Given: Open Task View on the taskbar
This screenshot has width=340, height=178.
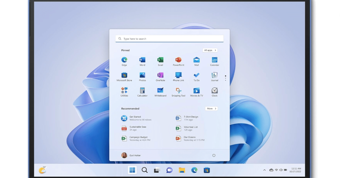Looking at the screenshot, I should coord(157,170).
